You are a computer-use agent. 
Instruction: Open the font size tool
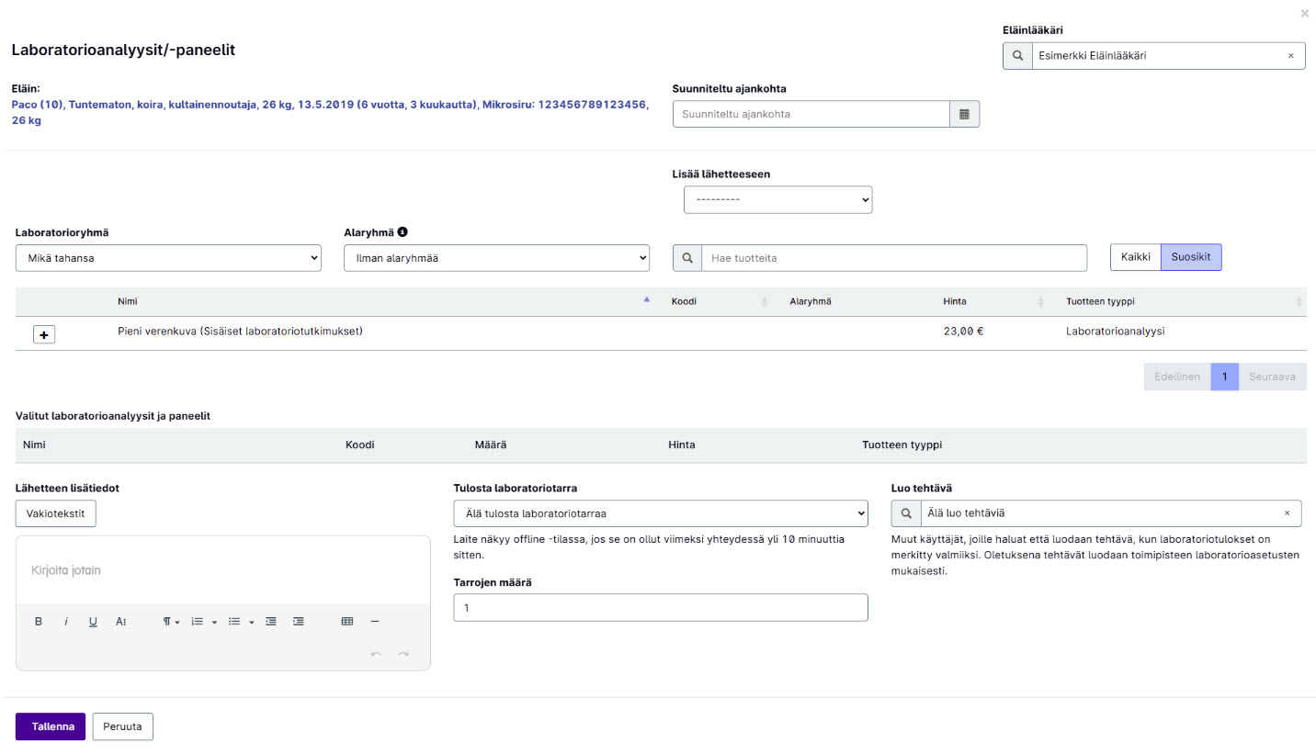pyautogui.click(x=120, y=622)
